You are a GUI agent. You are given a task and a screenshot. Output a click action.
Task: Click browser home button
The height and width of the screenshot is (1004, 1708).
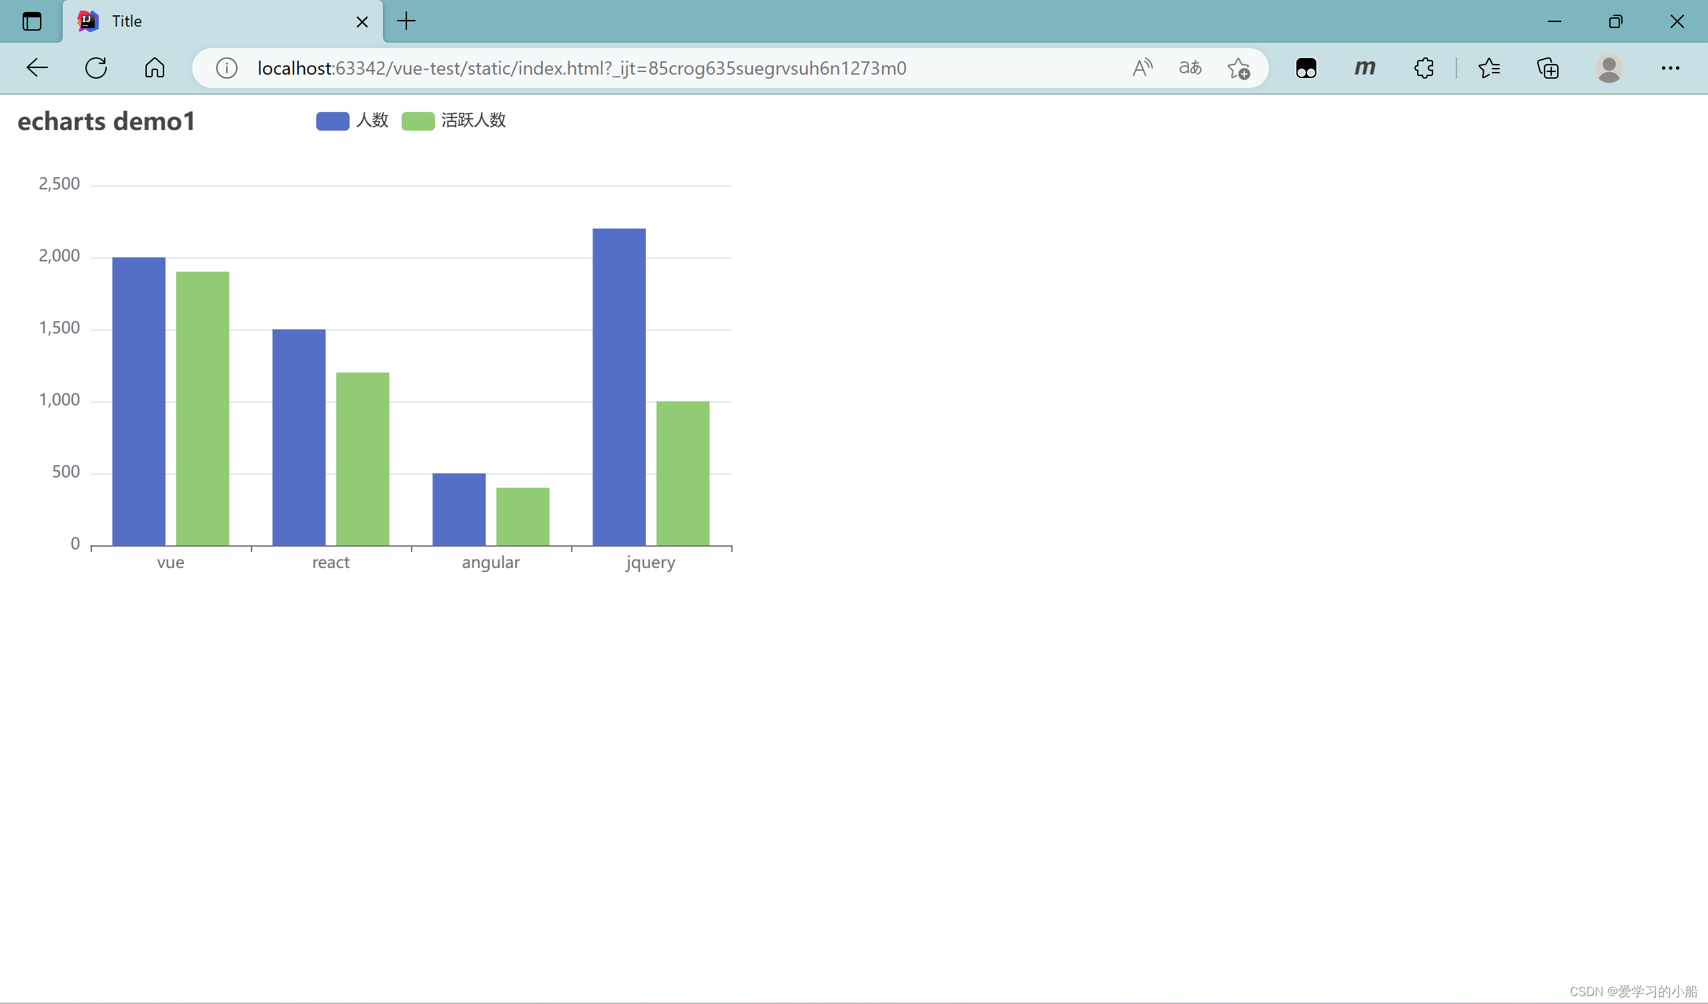154,68
